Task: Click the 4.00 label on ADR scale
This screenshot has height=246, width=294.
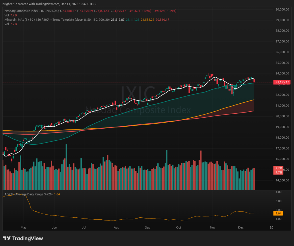Action: point(278,192)
